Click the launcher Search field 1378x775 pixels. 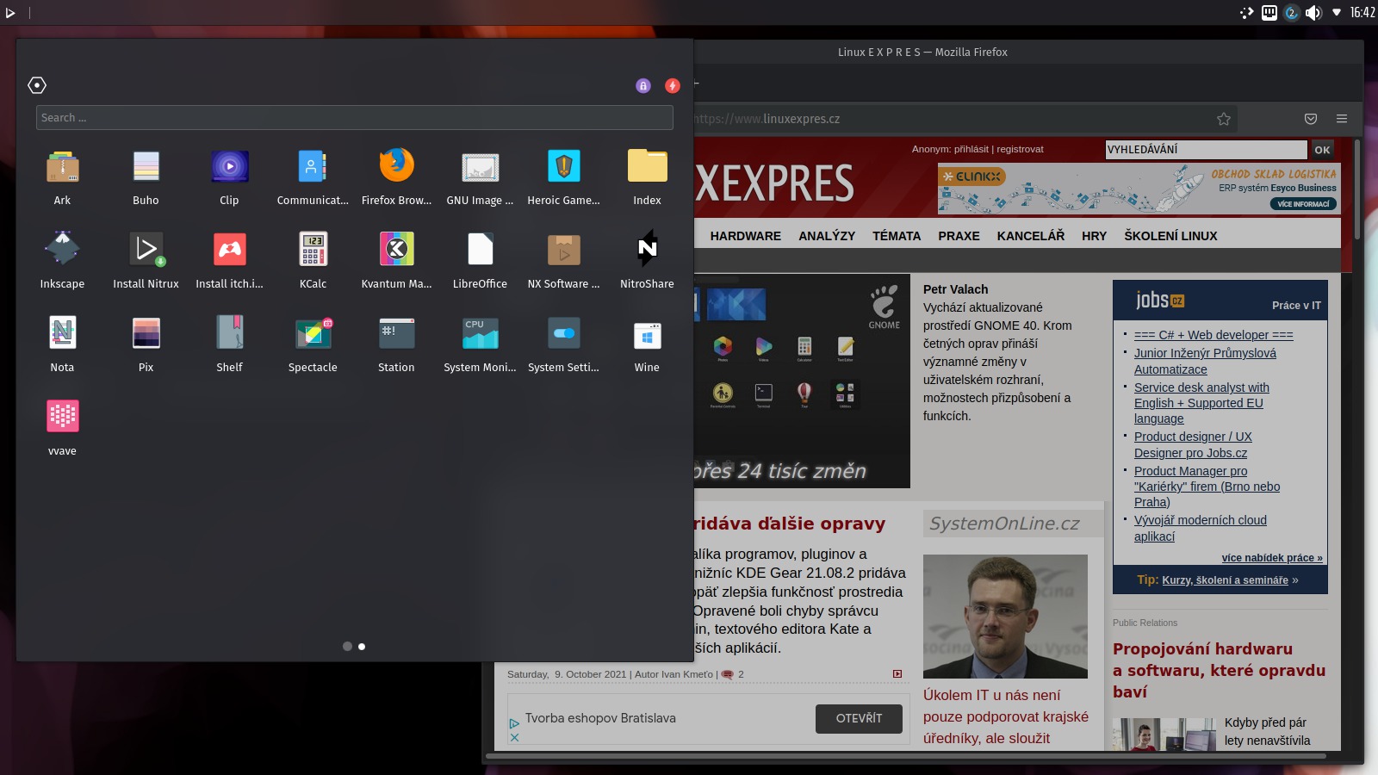tap(354, 118)
